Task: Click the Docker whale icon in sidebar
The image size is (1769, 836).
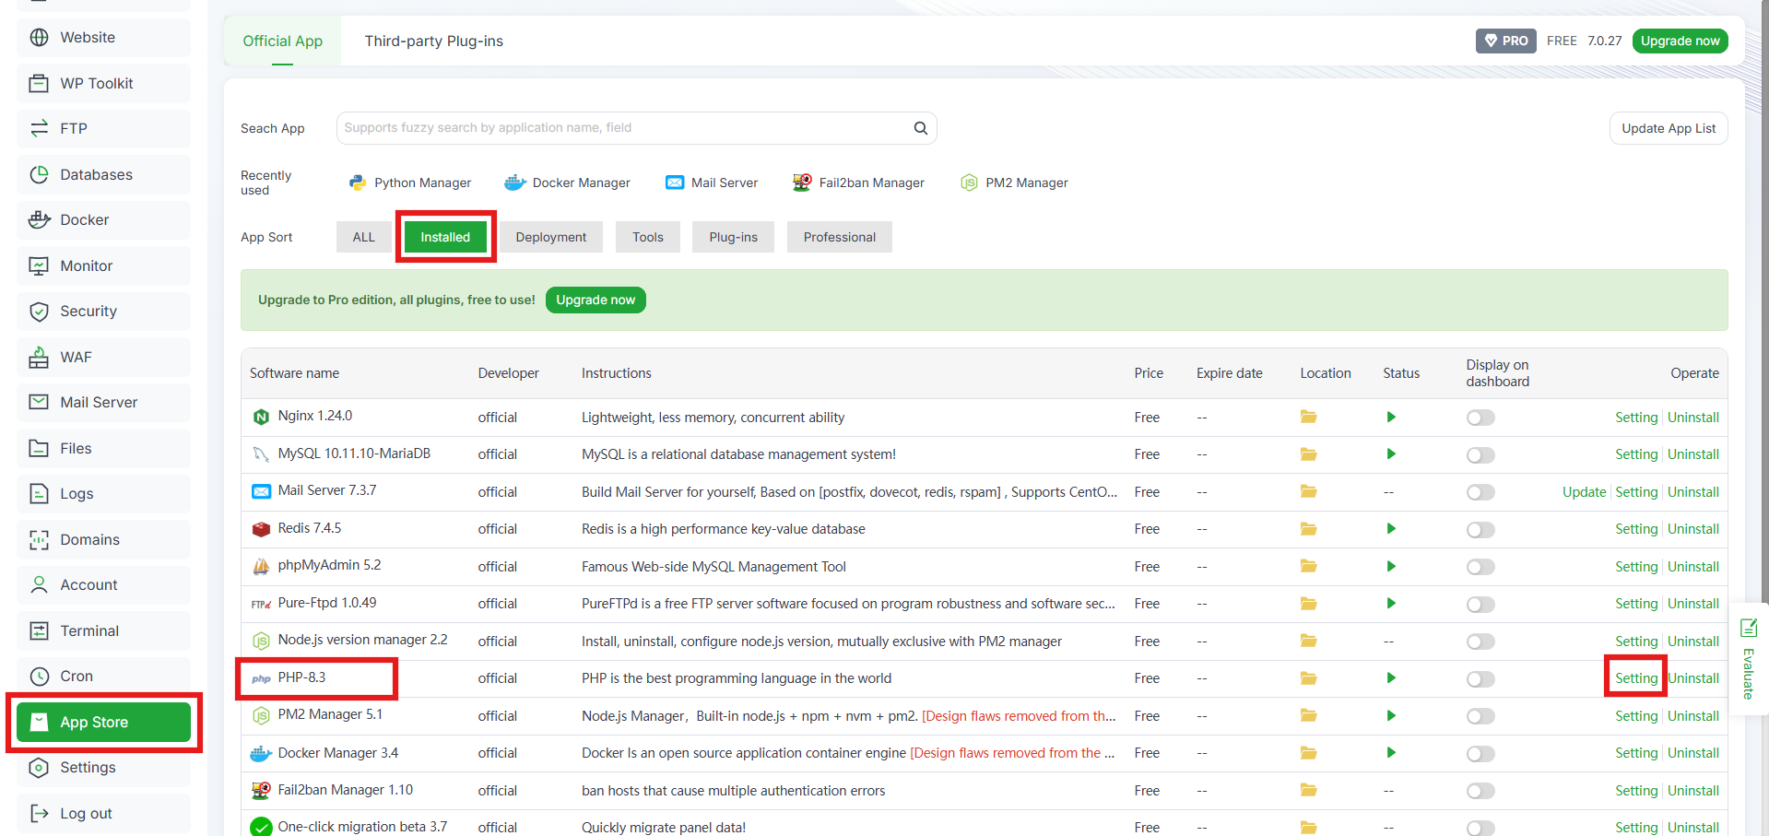Action: coord(39,219)
